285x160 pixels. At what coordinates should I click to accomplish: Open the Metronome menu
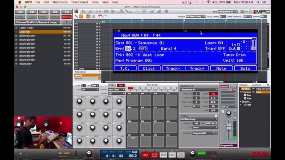(x=60, y=2)
